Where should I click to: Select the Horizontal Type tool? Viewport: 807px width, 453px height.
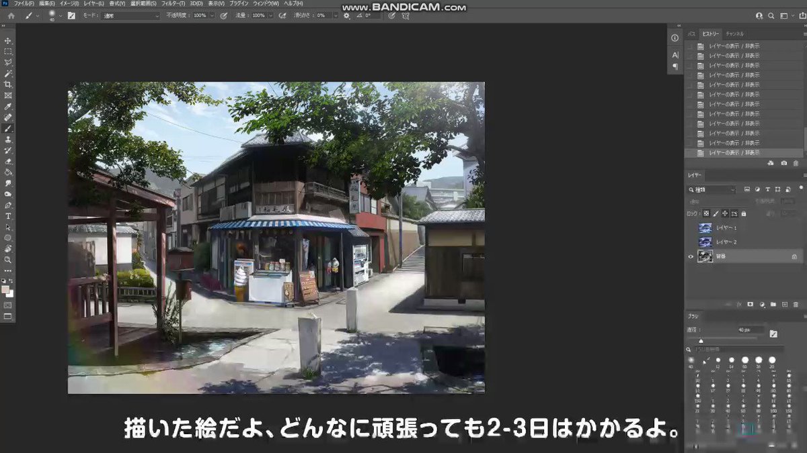[8, 216]
